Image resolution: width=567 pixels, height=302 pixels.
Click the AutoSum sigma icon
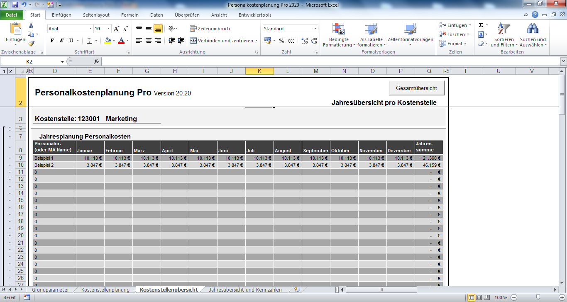tap(481, 25)
